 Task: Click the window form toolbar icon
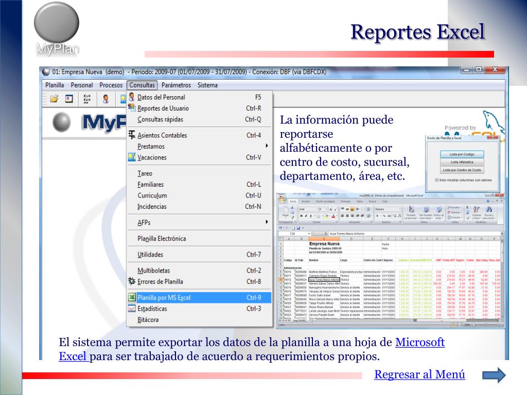coord(69,99)
